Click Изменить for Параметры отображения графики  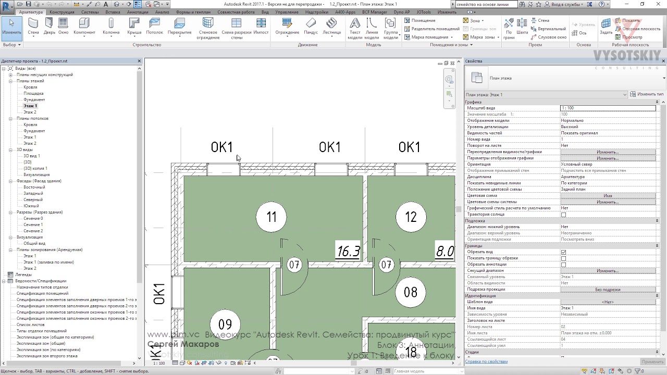coord(608,158)
